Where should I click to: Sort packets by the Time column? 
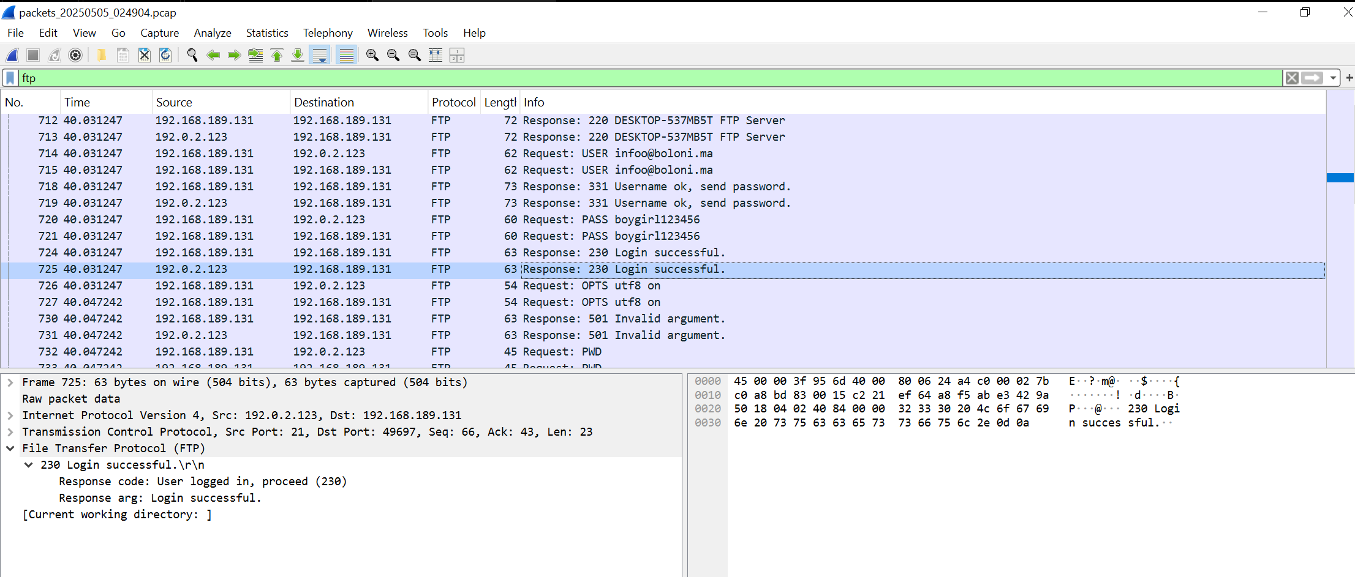pyautogui.click(x=106, y=102)
